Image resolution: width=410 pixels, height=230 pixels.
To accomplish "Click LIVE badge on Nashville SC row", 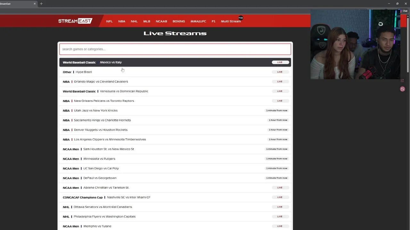I will [x=280, y=197].
